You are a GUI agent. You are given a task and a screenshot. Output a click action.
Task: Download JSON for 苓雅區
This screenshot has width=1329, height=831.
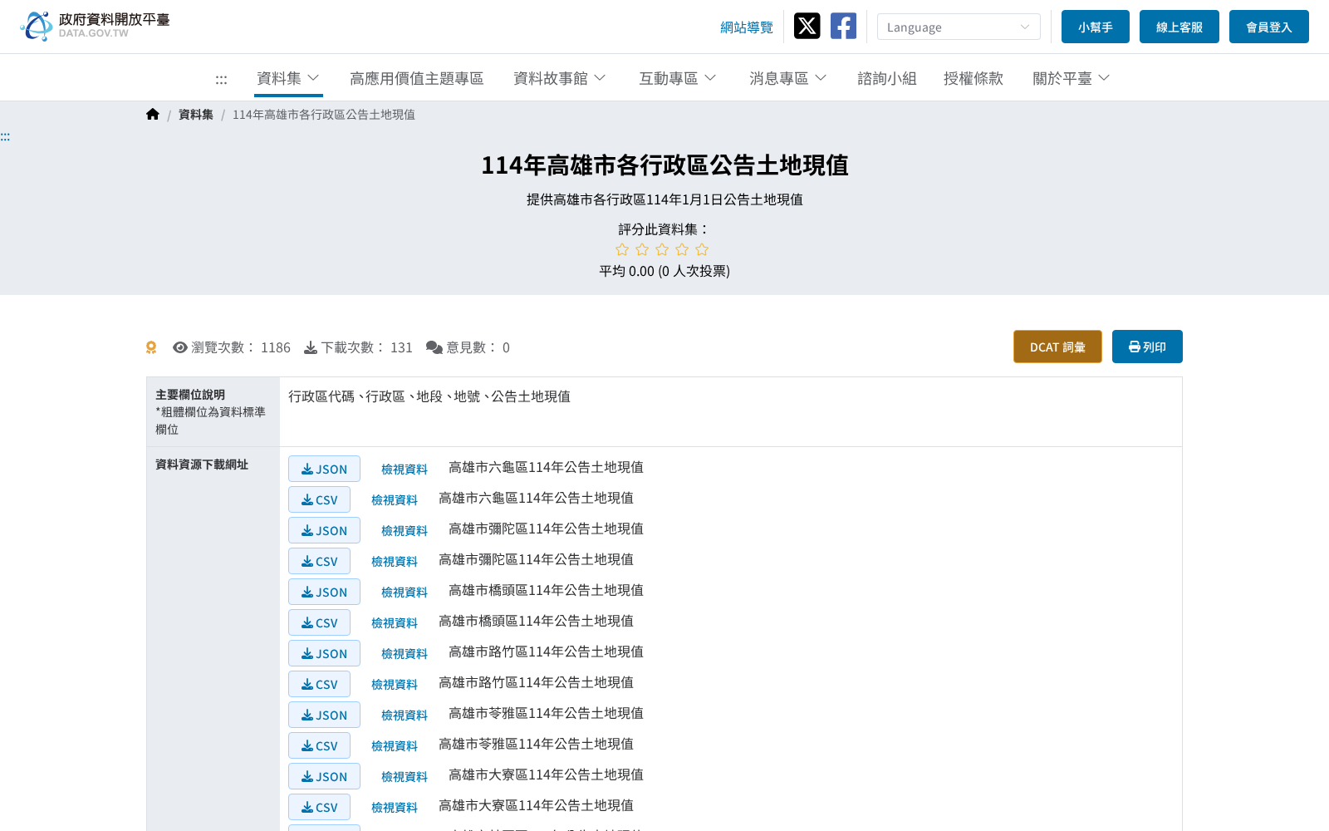pyautogui.click(x=324, y=715)
